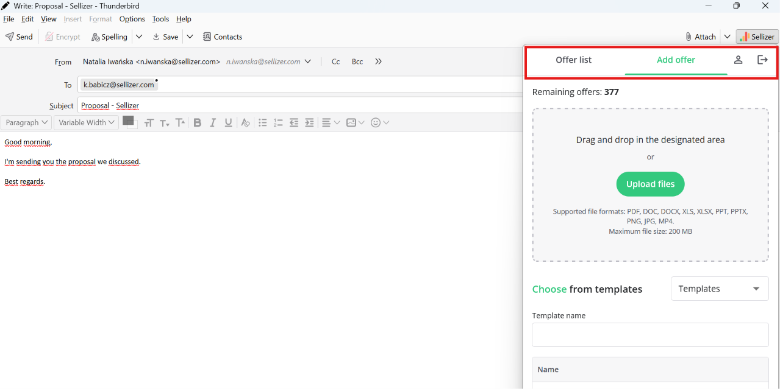
Task: Toggle bold formatting
Action: 198,123
